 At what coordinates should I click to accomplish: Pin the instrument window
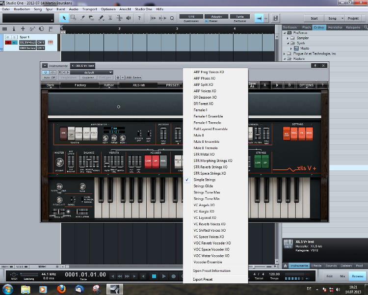[x=315, y=66]
